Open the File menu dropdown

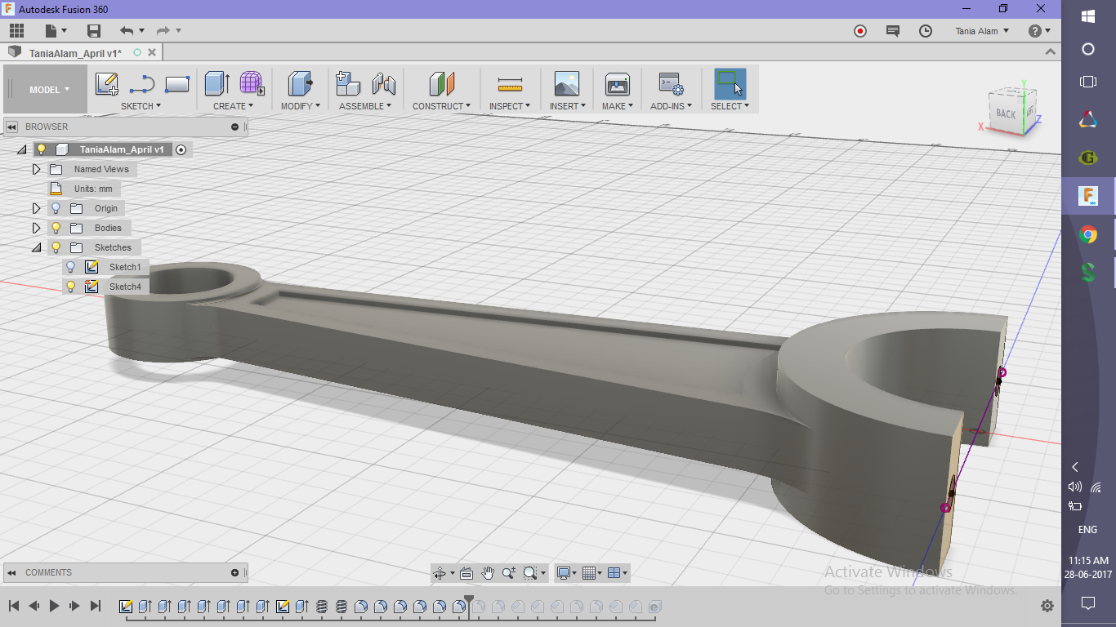click(x=56, y=31)
